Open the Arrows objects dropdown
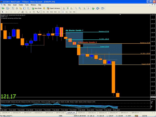 coord(38,12)
